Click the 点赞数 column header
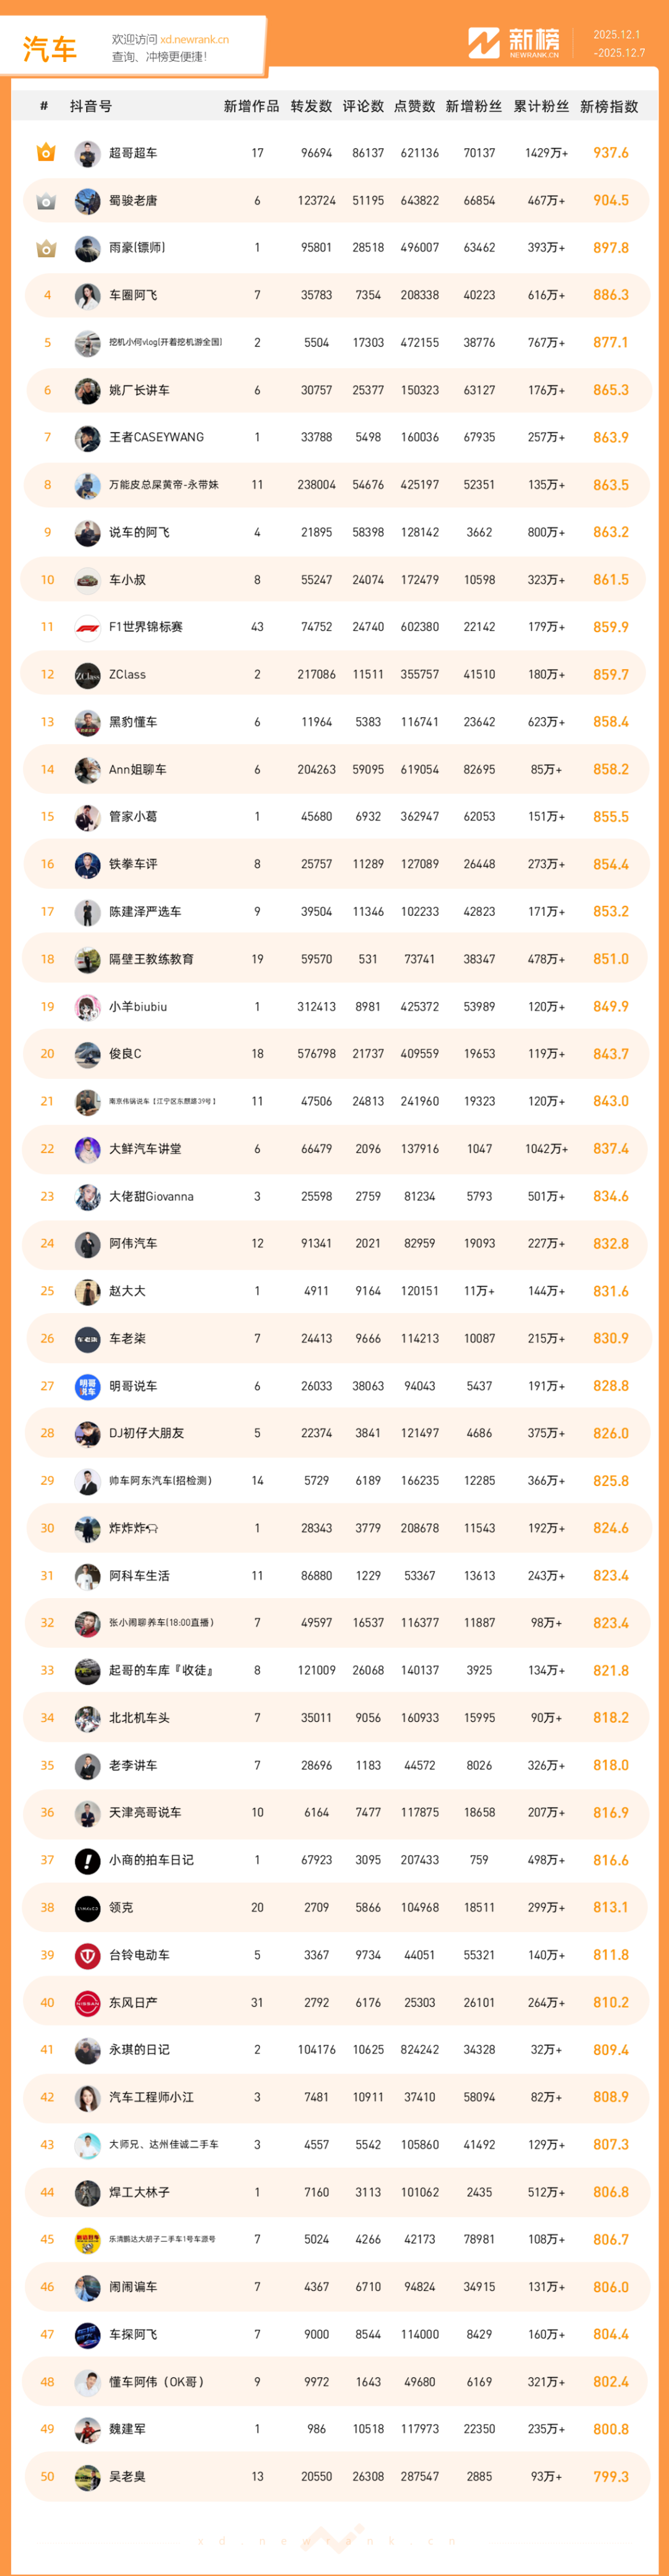669x2576 pixels. pyautogui.click(x=414, y=107)
